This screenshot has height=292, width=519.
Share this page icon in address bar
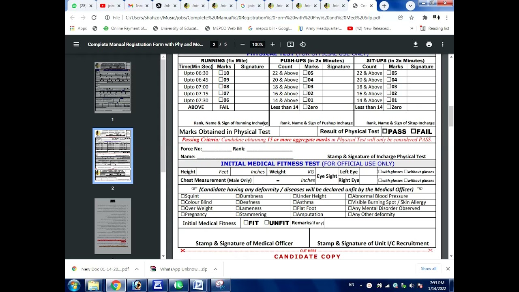pyautogui.click(x=401, y=17)
